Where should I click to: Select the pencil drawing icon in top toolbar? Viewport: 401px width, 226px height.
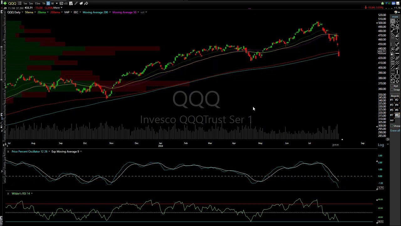76,3
